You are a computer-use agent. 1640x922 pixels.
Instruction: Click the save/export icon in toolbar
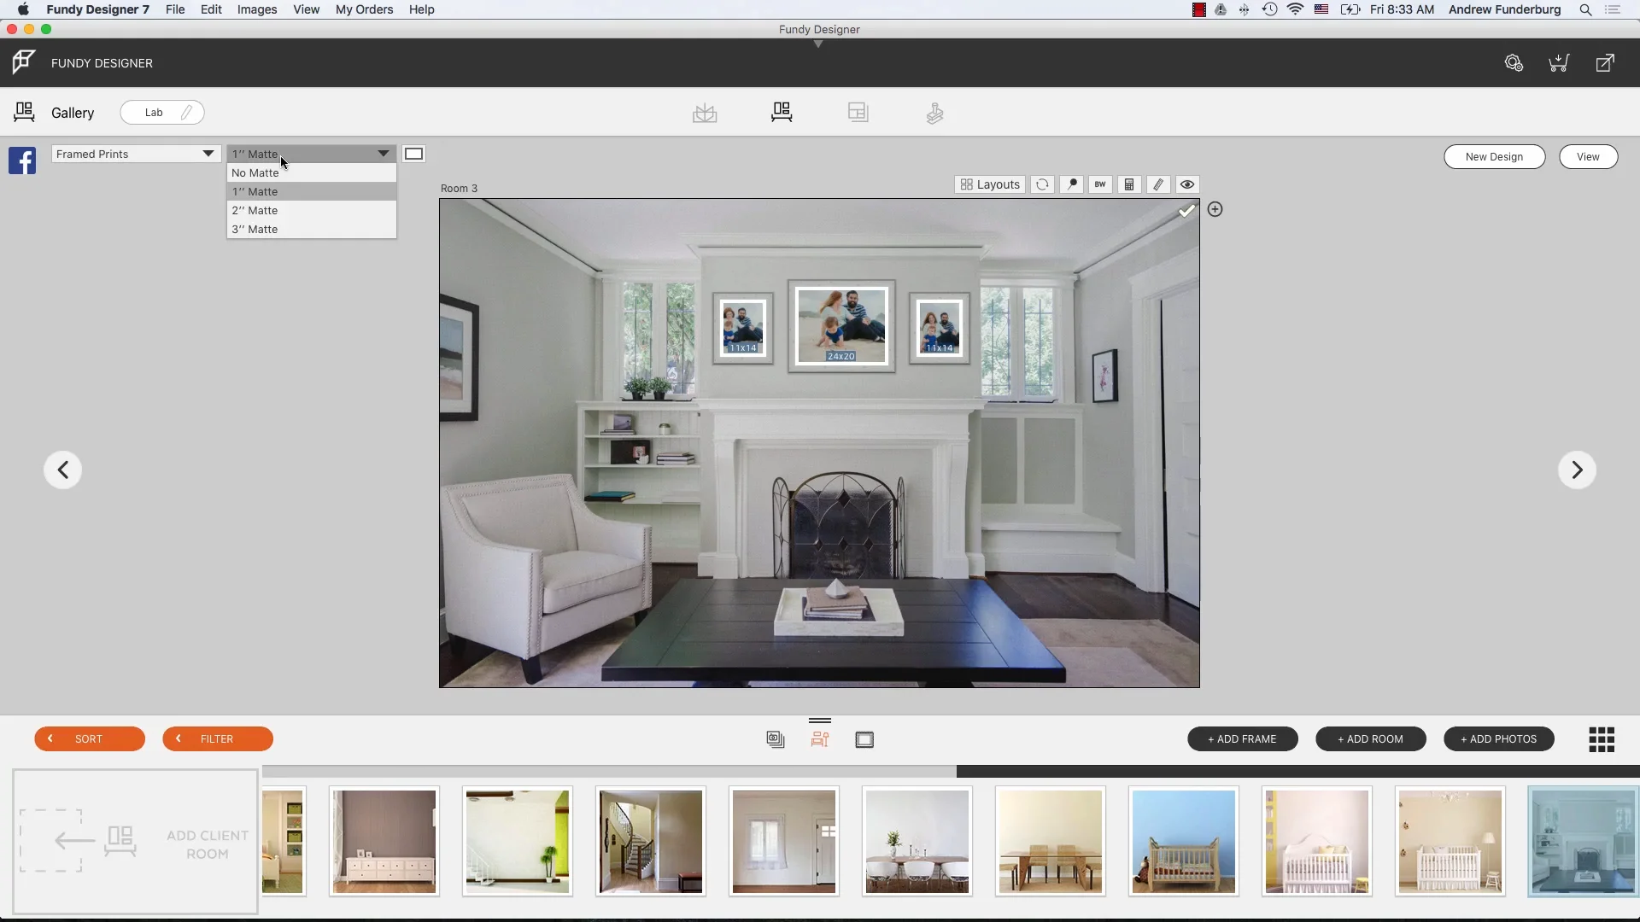(704, 112)
